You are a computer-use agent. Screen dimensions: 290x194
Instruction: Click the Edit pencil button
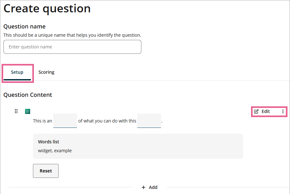click(x=262, y=111)
